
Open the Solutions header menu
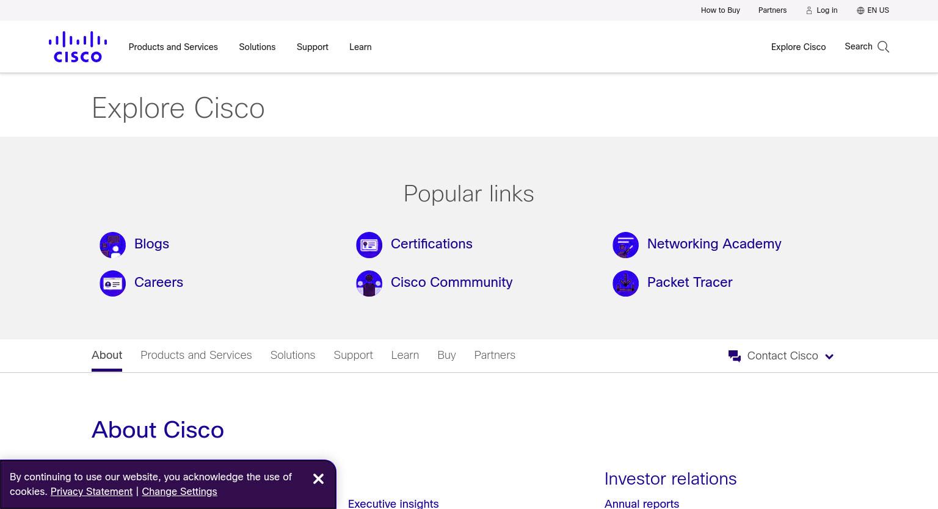(x=257, y=47)
